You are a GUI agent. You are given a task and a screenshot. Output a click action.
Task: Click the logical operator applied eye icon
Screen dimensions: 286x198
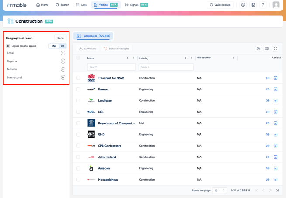(8, 46)
